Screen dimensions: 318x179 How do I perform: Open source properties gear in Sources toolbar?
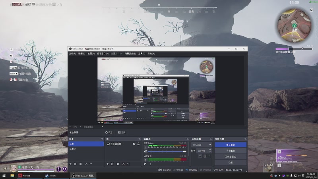click(118, 164)
